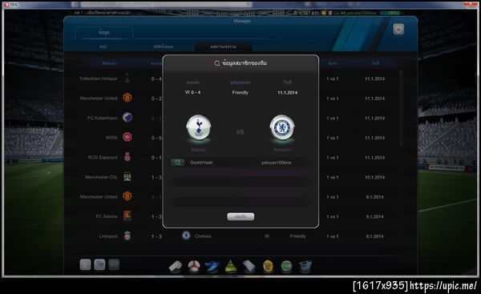481x294 pixels.
Task: Click the 2,587,631 balance in the top bar
Action: [x=309, y=13]
